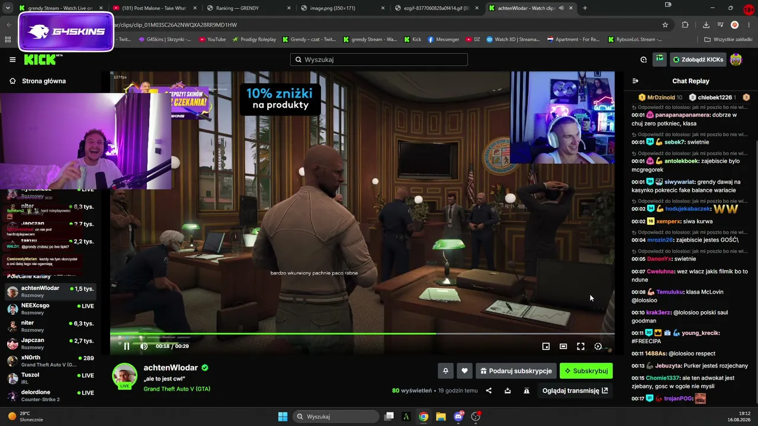Viewport: 758px width, 426px height.
Task: Click the green Subskrybuj button
Action: (586, 371)
